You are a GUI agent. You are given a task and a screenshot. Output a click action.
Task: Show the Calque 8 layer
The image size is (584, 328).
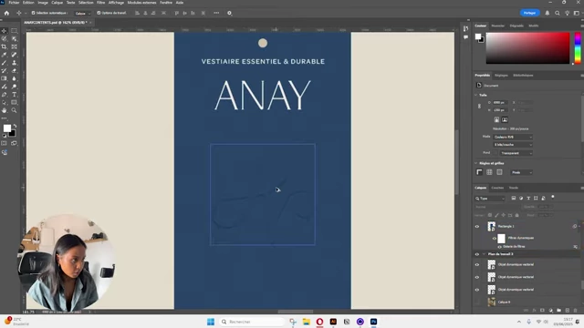coord(477,302)
